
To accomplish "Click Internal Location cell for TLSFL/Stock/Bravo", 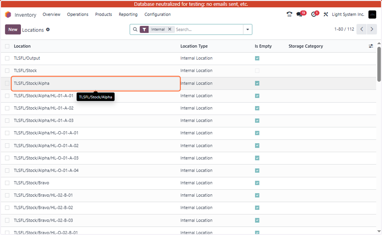I will [196, 183].
